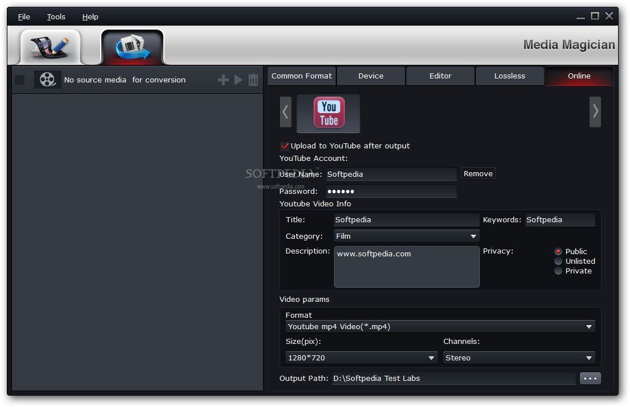Select Unlisted privacy option
Image resolution: width=630 pixels, height=407 pixels.
click(558, 261)
